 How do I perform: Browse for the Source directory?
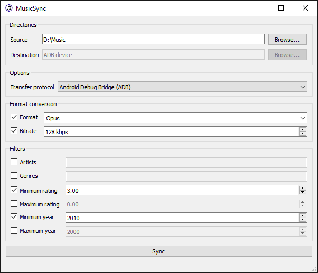(287, 40)
